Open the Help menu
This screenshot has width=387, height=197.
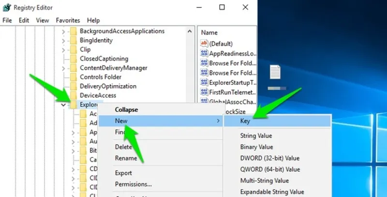pos(93,20)
